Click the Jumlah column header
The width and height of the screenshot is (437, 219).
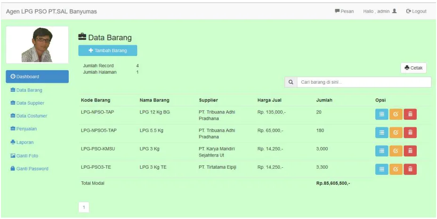[324, 100]
